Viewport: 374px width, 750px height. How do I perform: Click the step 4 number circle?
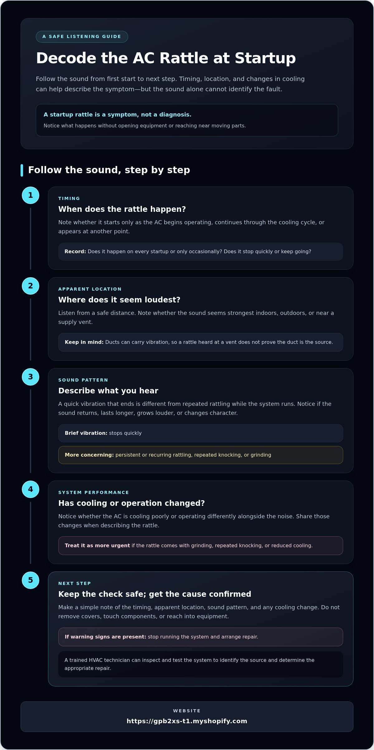click(x=31, y=489)
